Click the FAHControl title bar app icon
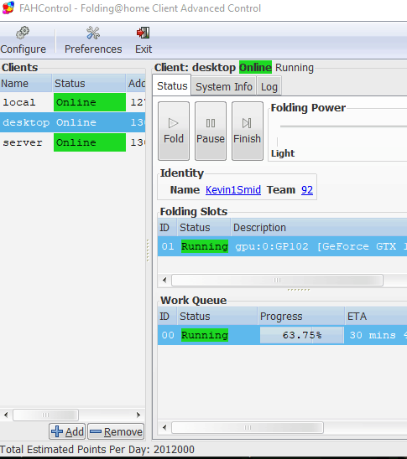 point(8,8)
